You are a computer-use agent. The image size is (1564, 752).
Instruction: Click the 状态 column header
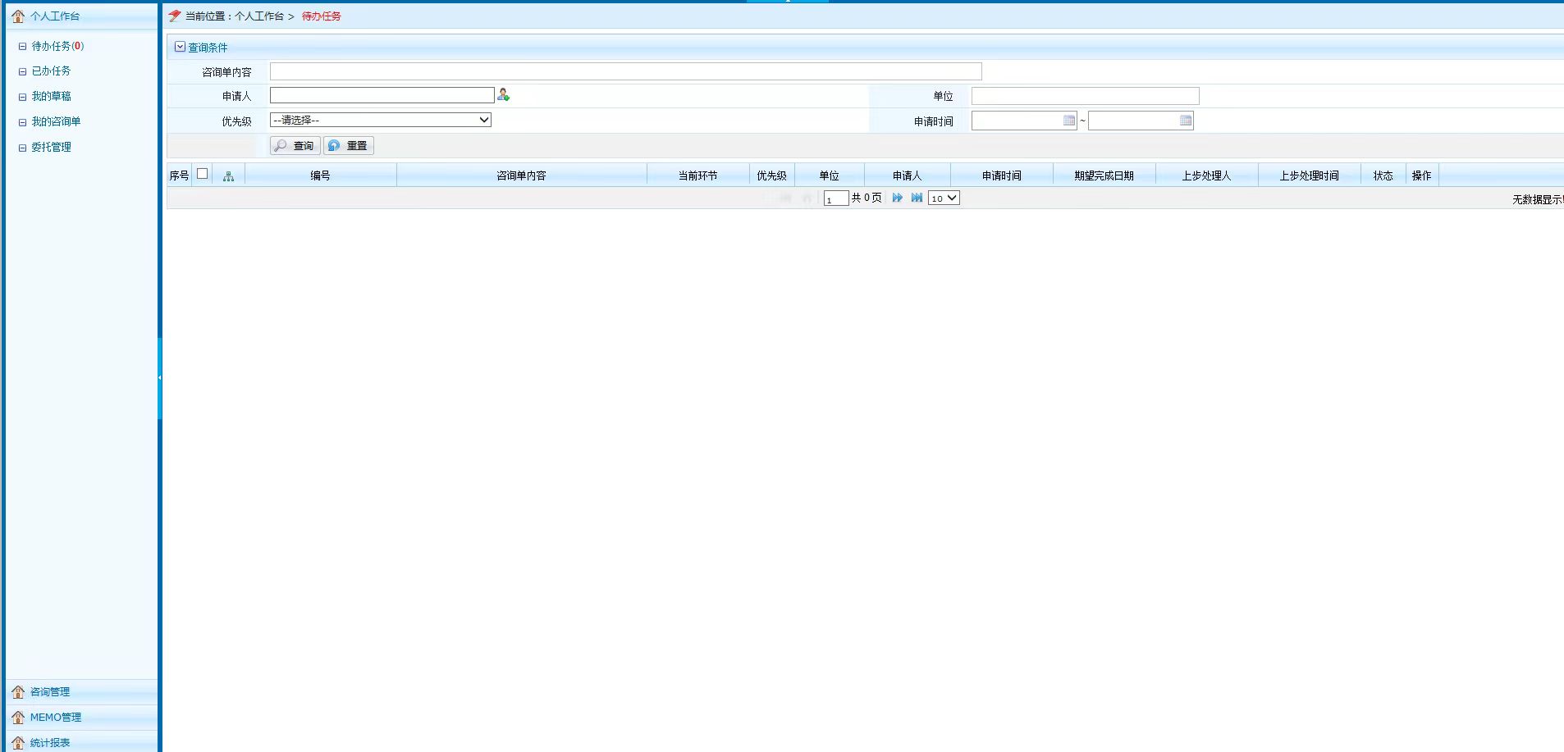tap(1383, 175)
